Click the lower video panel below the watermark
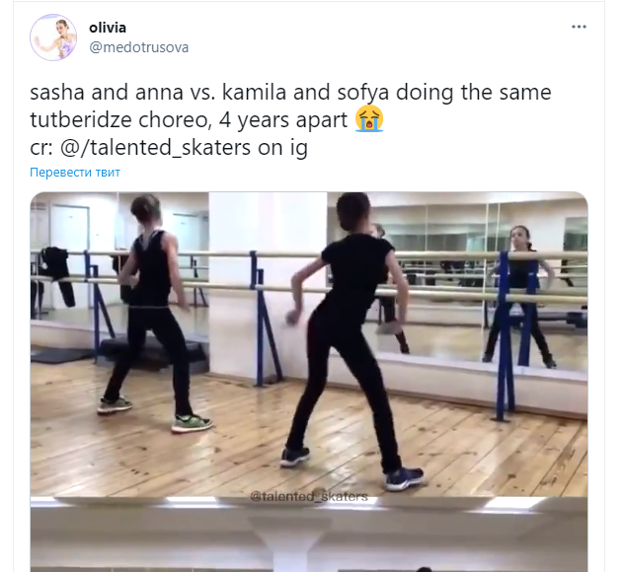The height and width of the screenshot is (572, 625). [309, 536]
